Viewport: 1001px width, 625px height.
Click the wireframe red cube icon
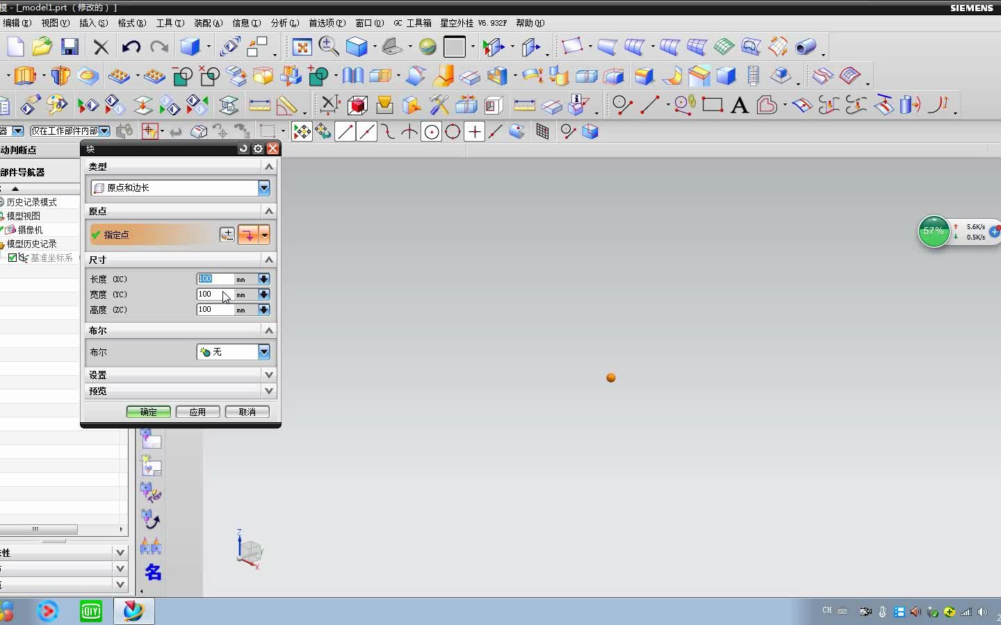tap(357, 105)
